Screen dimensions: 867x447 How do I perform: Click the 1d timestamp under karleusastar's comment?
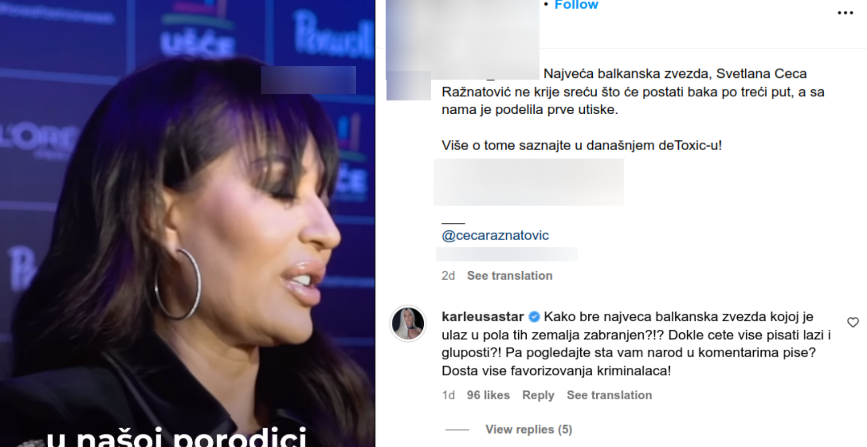448,395
